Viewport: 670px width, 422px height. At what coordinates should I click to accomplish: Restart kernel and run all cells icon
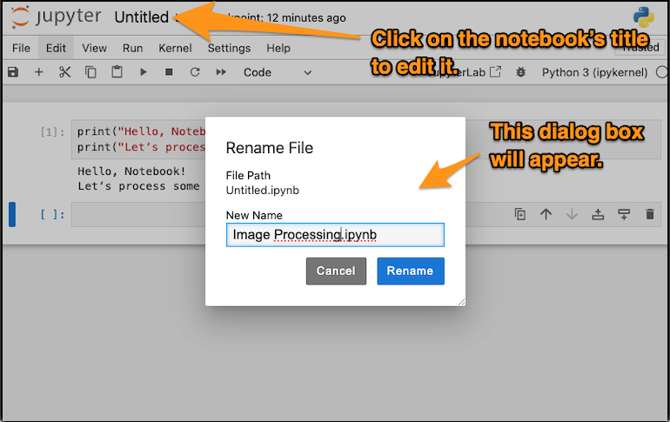coord(221,71)
